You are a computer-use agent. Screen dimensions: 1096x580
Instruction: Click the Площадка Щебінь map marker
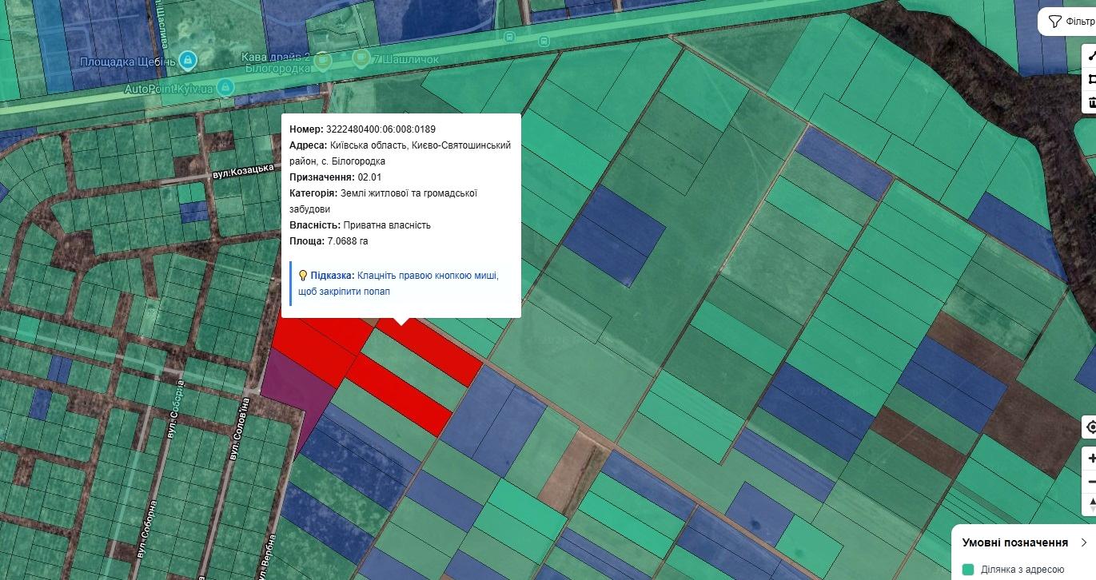coord(187,60)
